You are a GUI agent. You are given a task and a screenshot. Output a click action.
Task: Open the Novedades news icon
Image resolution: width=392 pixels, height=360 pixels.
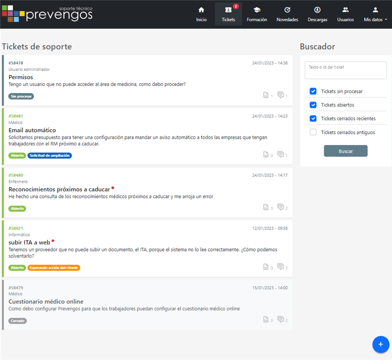coord(287,10)
